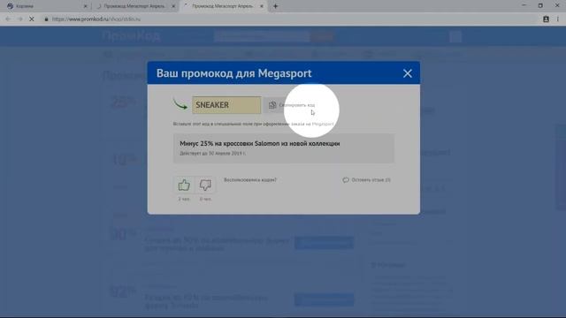This screenshot has width=566, height=318.
Task: Stop loading the page
Action: [32, 19]
